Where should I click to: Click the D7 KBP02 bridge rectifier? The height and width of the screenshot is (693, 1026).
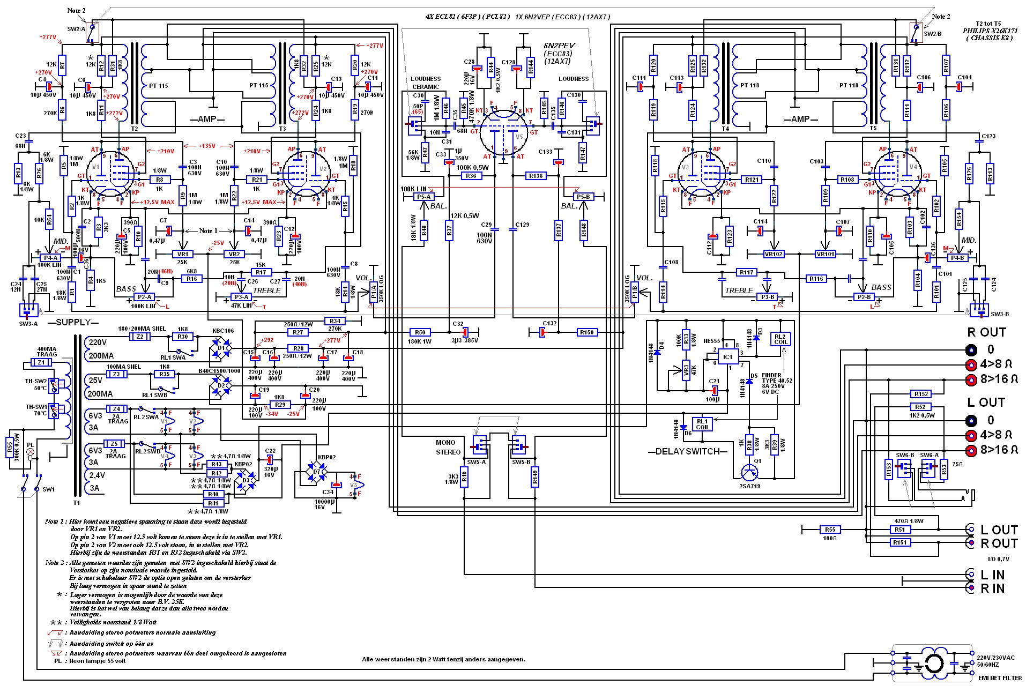coord(316,472)
